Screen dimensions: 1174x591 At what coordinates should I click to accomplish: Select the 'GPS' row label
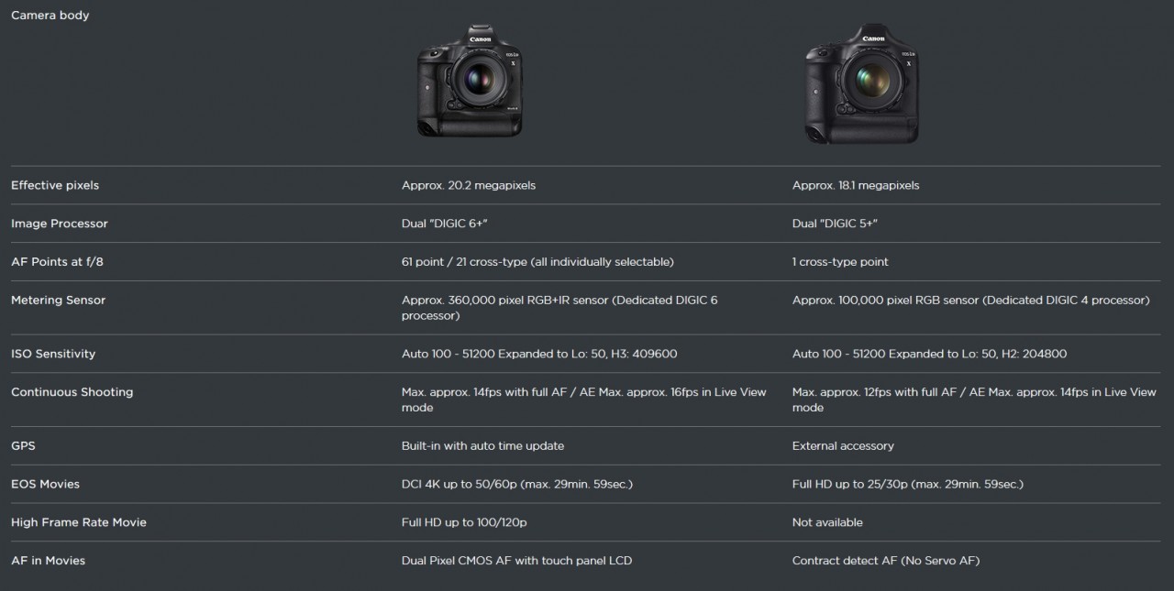point(23,446)
